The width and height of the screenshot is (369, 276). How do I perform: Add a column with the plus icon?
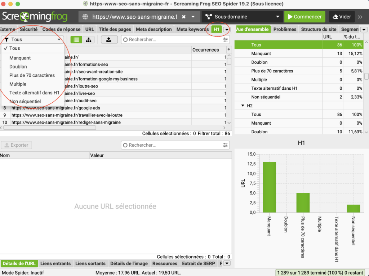[229, 49]
